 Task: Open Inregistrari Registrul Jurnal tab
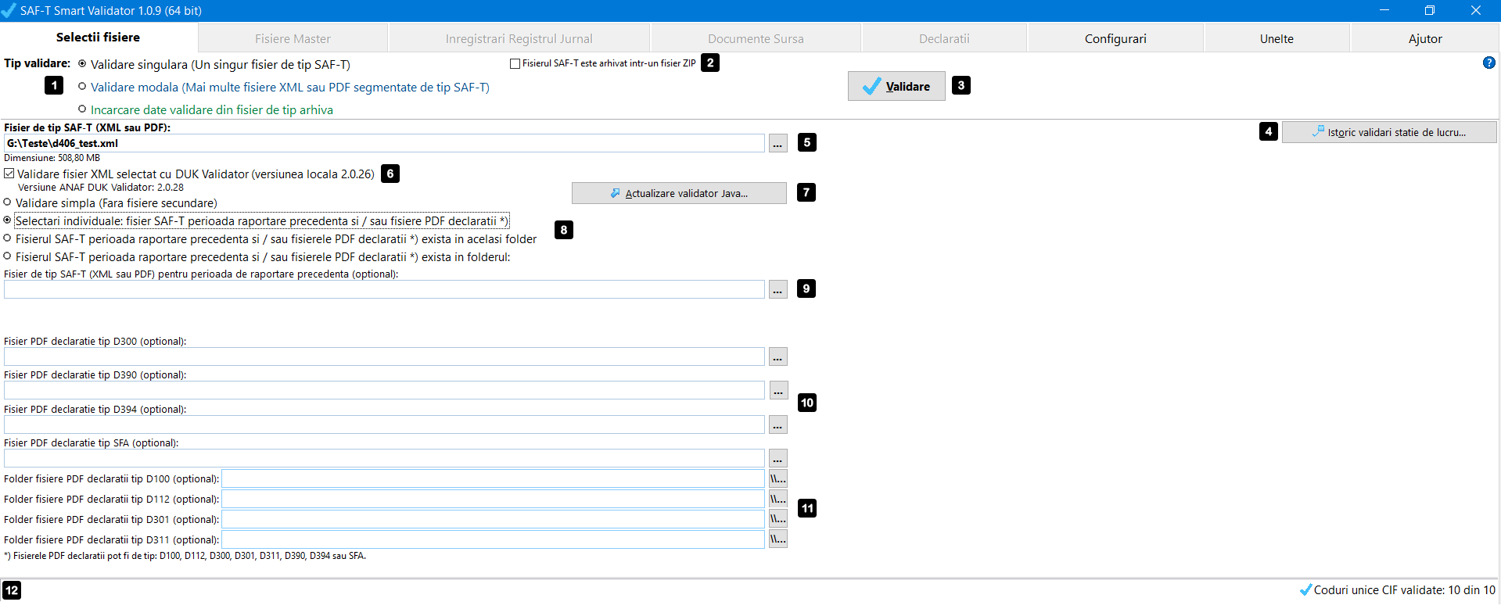click(x=519, y=39)
